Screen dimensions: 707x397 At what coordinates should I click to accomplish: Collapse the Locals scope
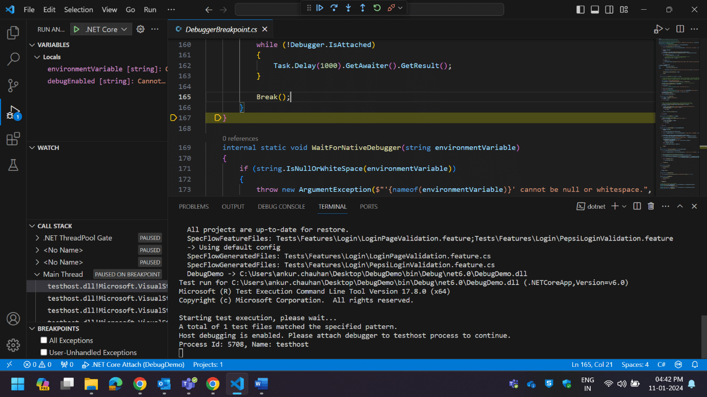click(37, 57)
